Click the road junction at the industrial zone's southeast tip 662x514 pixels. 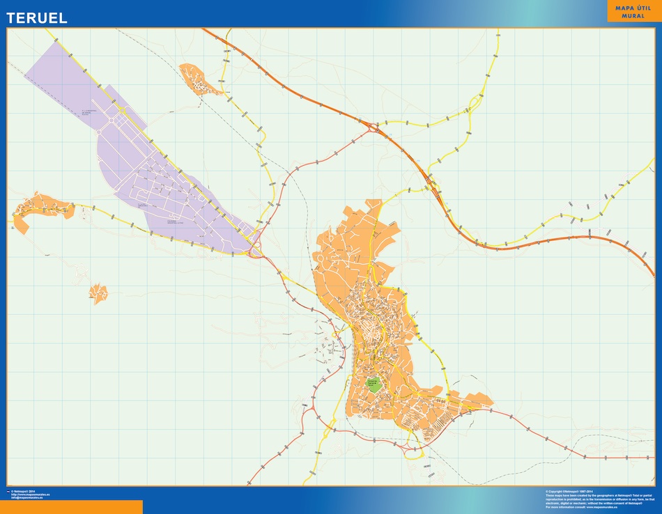pyautogui.click(x=255, y=246)
